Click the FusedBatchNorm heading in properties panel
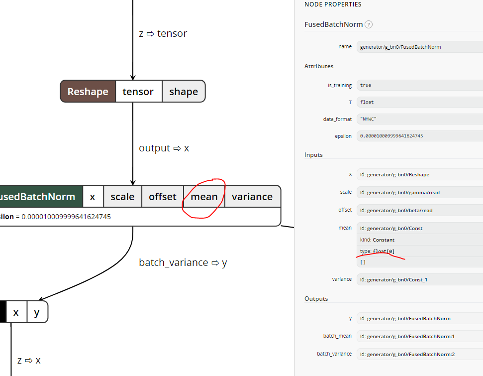 pyautogui.click(x=333, y=24)
